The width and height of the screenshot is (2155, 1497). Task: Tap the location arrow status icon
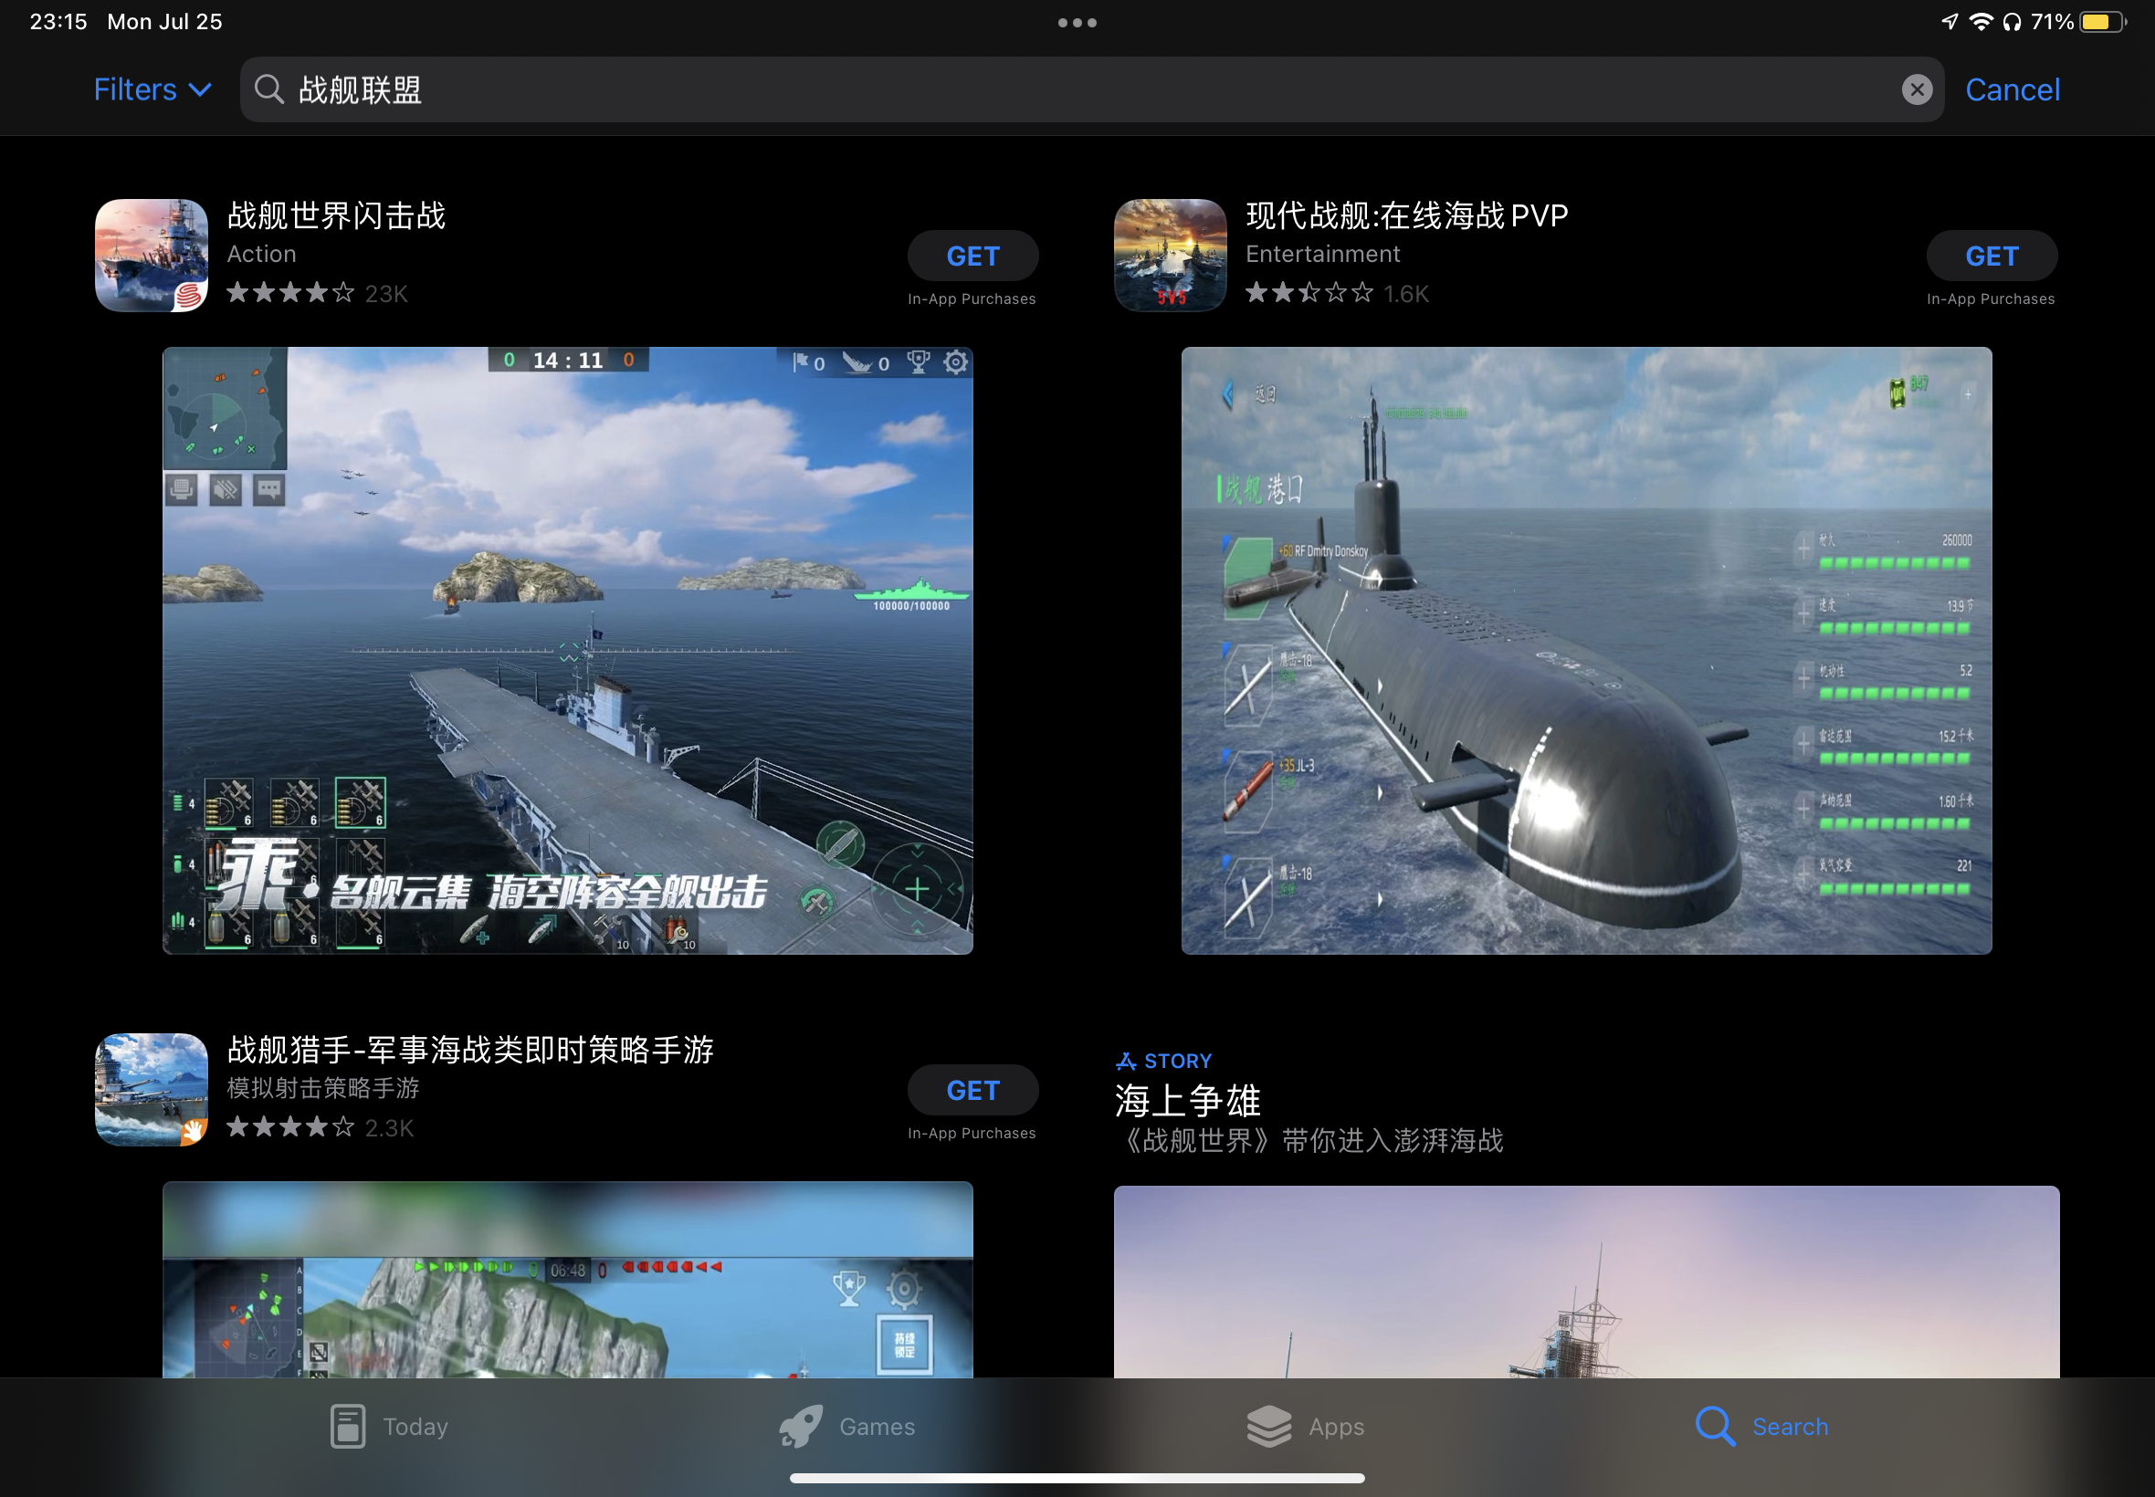[1950, 22]
